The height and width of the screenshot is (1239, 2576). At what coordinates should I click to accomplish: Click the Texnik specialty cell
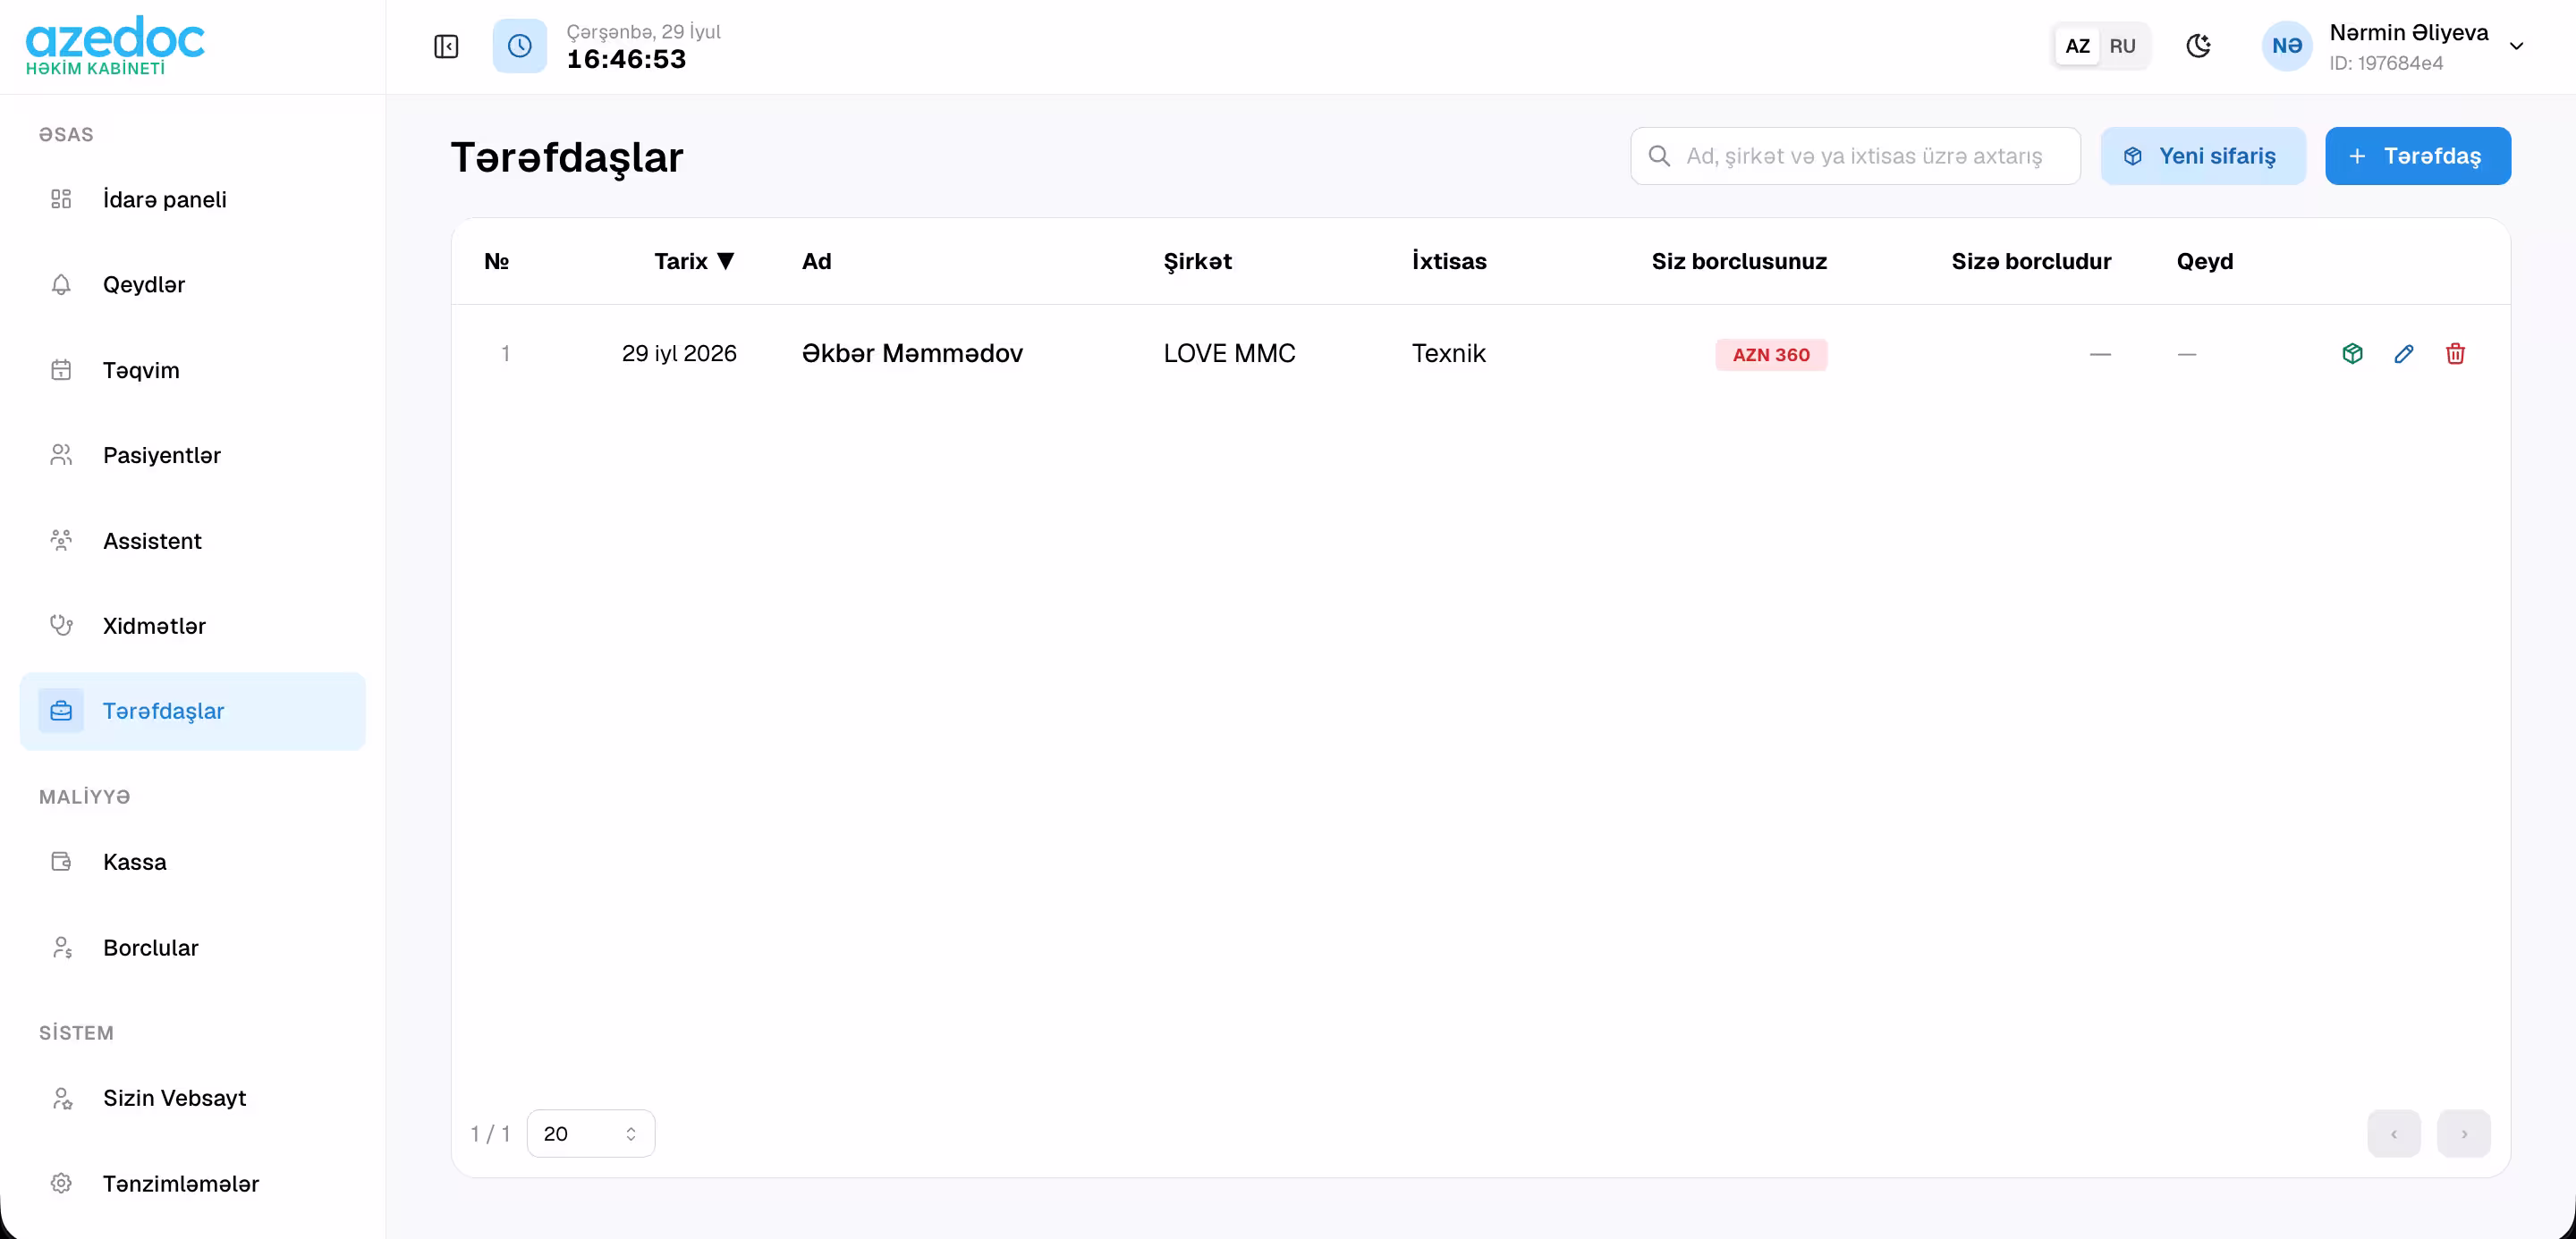(x=1448, y=354)
